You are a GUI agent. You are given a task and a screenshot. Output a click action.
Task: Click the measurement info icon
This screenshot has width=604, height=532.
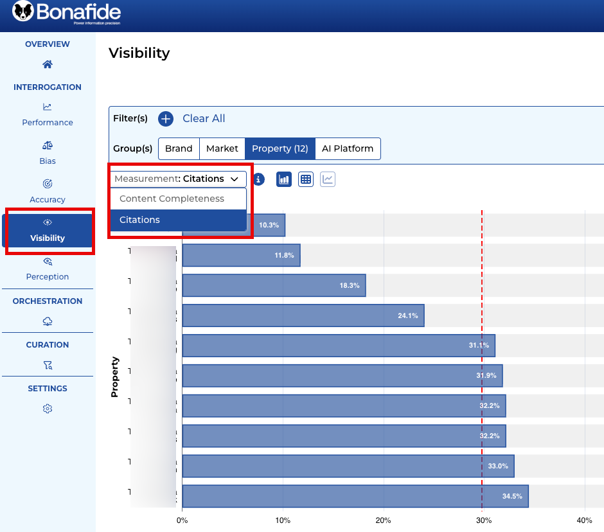pos(258,179)
